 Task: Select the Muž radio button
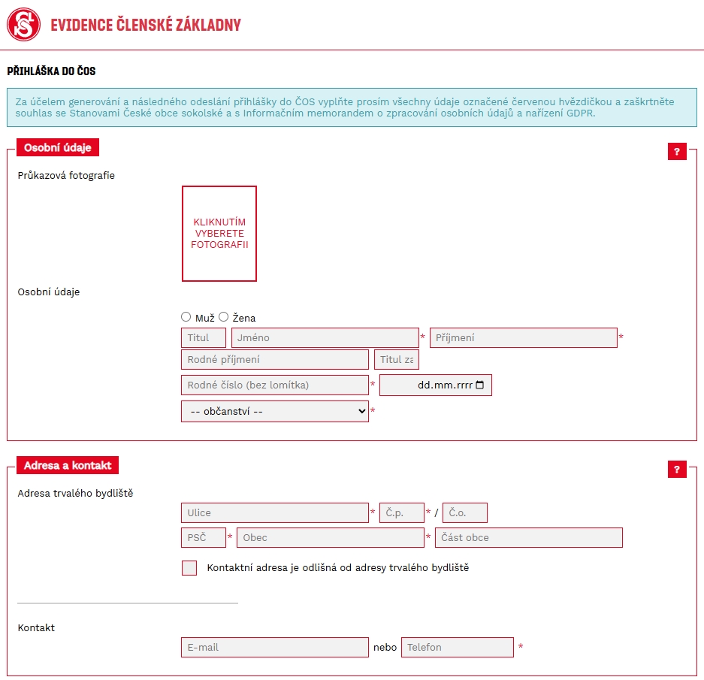tap(186, 317)
